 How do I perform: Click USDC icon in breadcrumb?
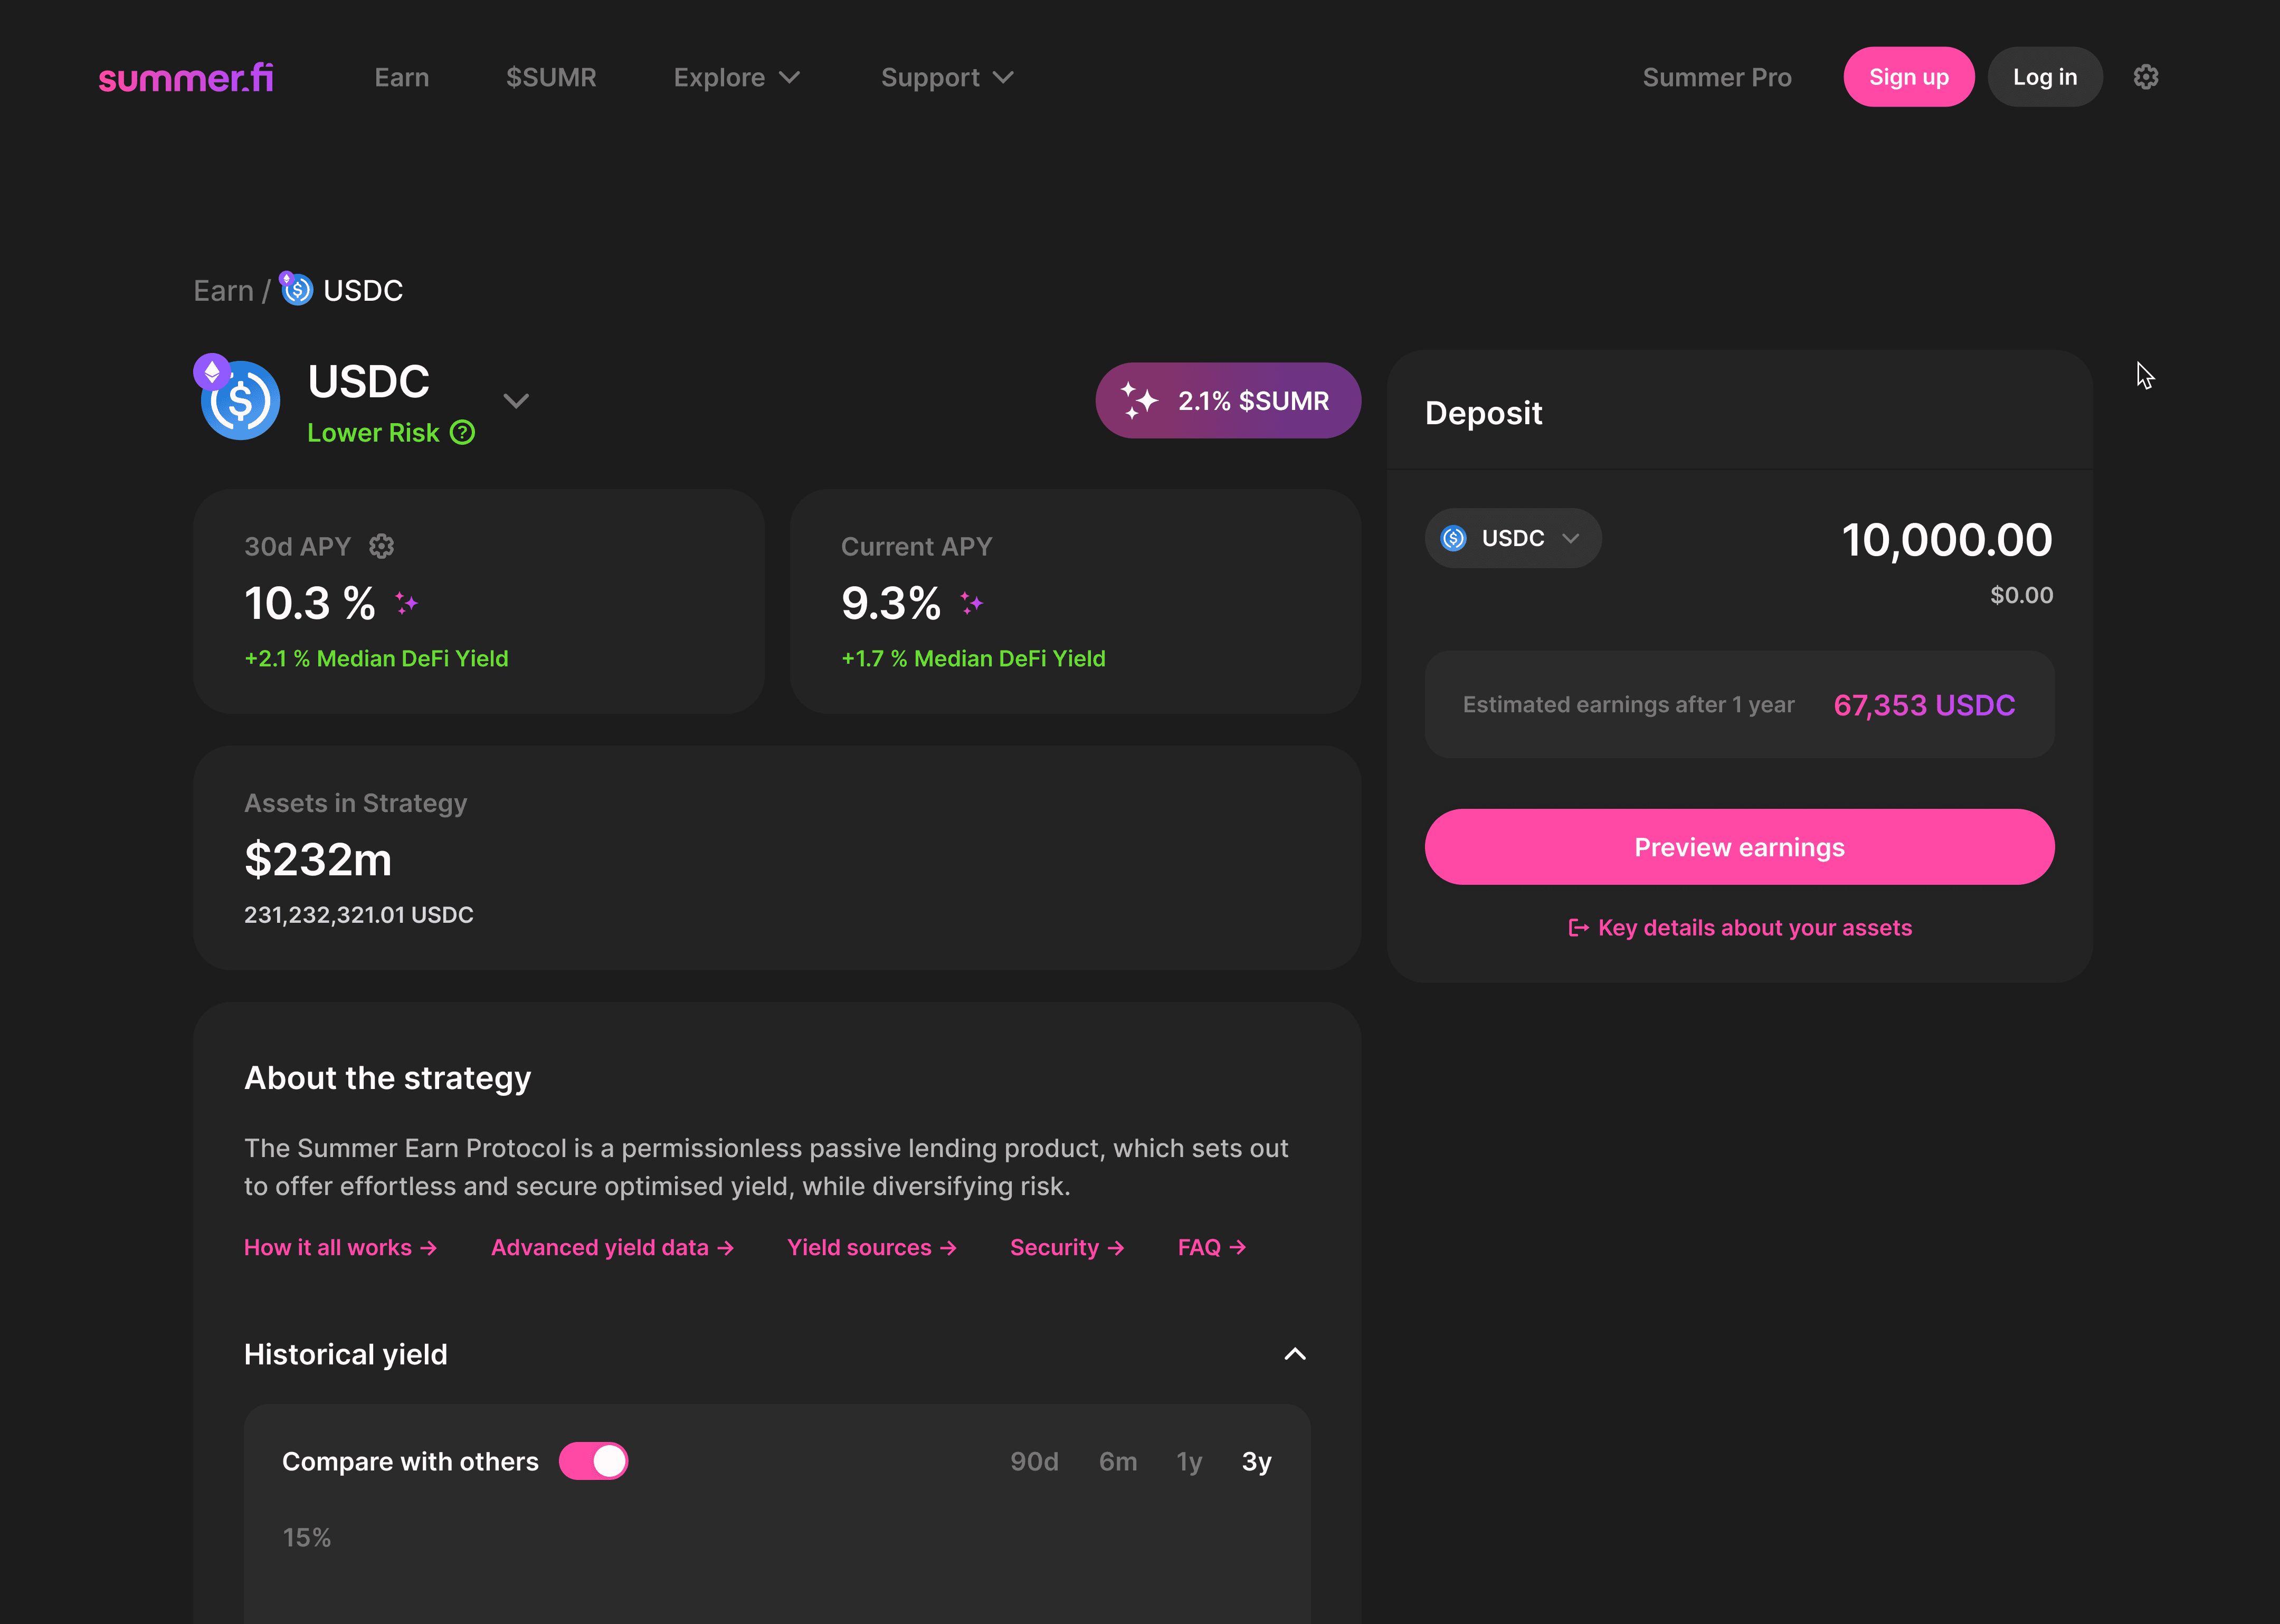[296, 290]
